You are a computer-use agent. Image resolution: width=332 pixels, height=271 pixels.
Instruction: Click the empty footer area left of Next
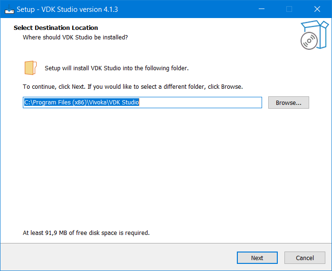pos(119,258)
